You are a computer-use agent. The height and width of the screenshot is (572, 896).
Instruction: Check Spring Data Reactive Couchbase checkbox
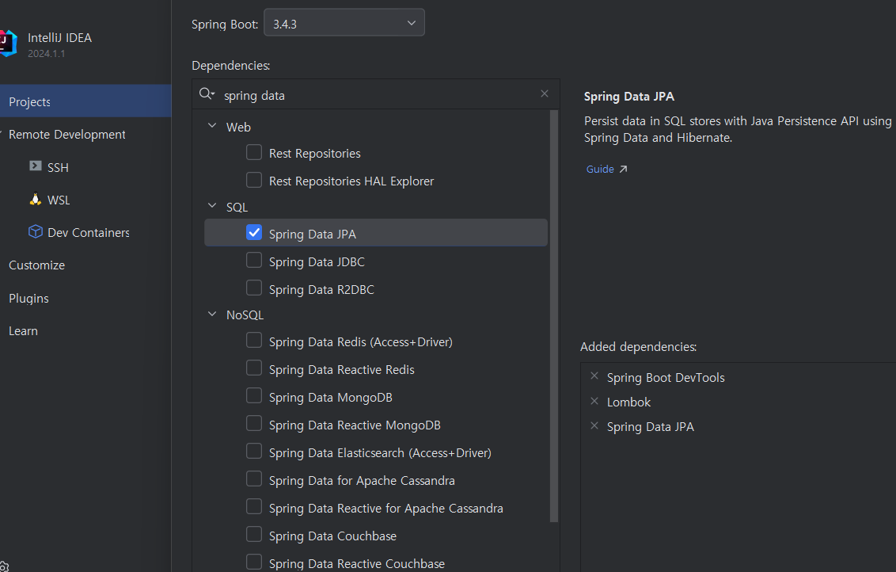(x=254, y=562)
